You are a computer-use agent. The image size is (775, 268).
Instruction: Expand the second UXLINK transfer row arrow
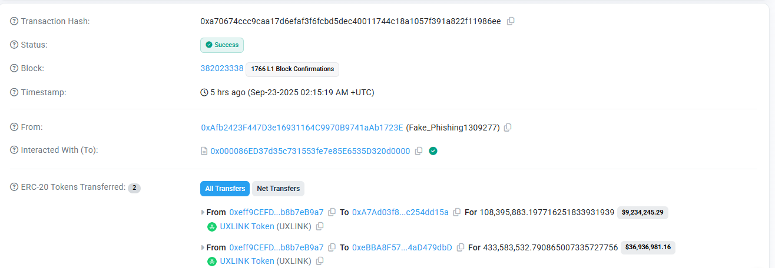[203, 247]
